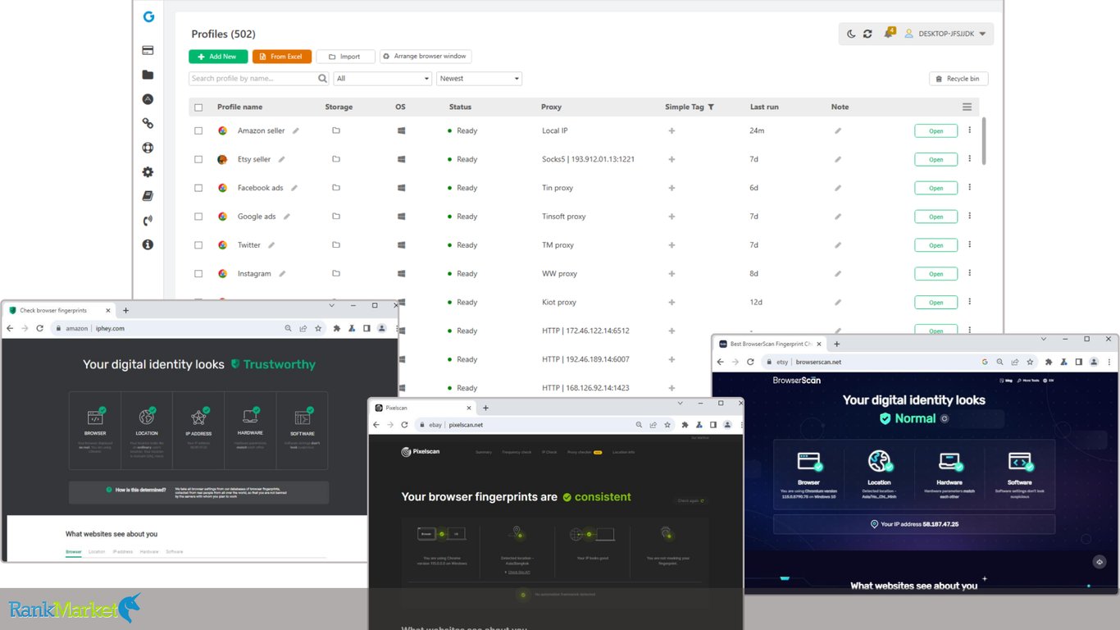Viewport: 1120px width, 630px height.
Task: Click the search magnifier in profile search
Action: click(x=322, y=79)
